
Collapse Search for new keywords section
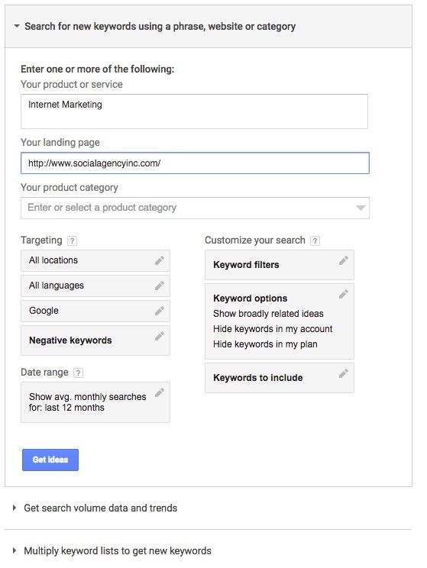(17, 26)
